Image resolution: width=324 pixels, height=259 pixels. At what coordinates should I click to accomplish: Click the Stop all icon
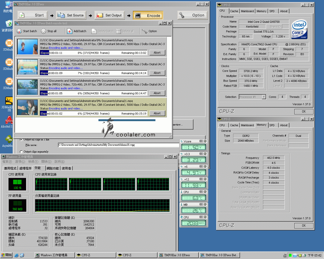[x=44, y=31]
